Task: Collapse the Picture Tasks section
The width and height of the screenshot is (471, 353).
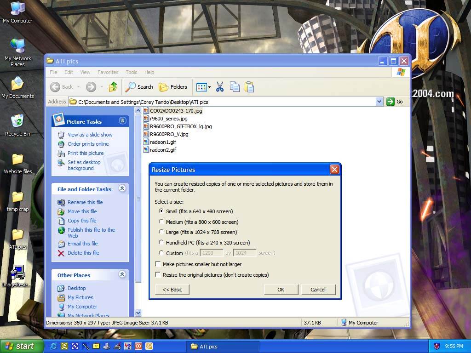Action: point(122,121)
